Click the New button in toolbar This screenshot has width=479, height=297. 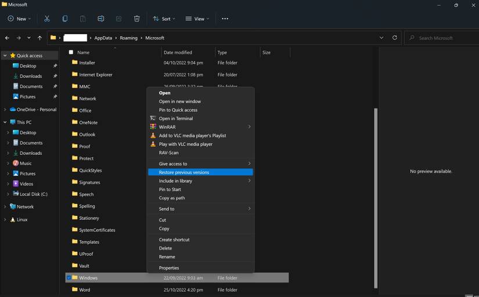click(18, 19)
